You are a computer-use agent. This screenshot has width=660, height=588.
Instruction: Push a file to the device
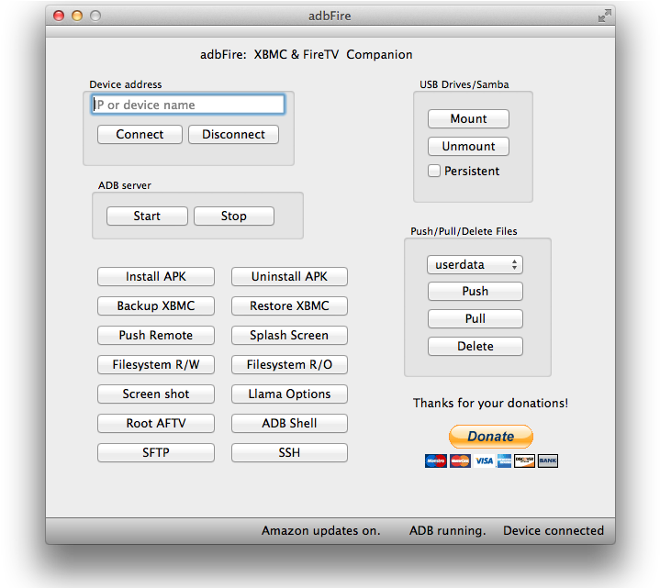[x=475, y=291]
